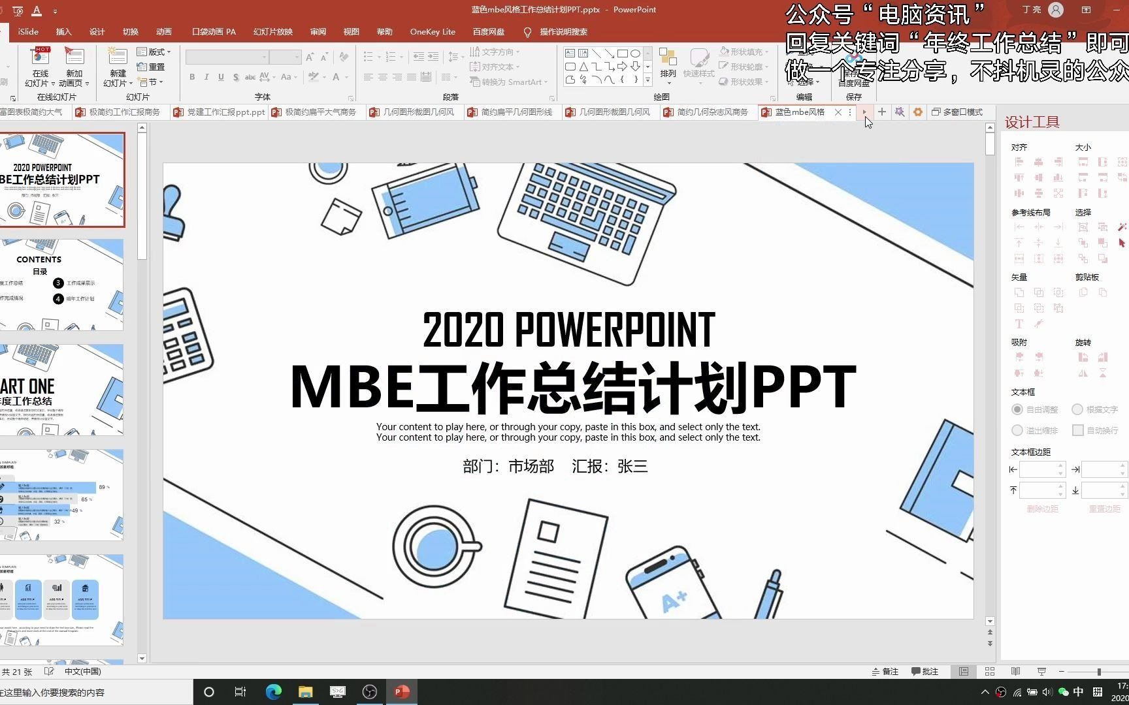
Task: Increase font size with larger A icon
Action: [x=310, y=57]
